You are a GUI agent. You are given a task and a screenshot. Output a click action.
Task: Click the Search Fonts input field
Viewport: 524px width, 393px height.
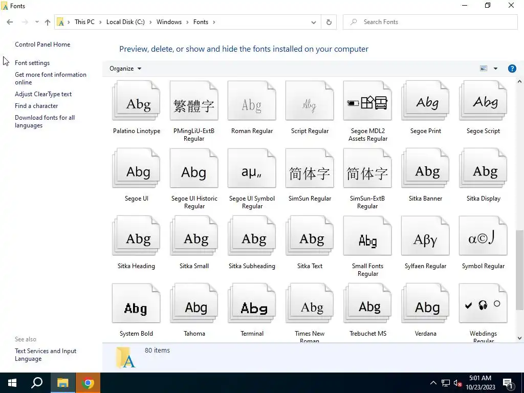tap(430, 22)
